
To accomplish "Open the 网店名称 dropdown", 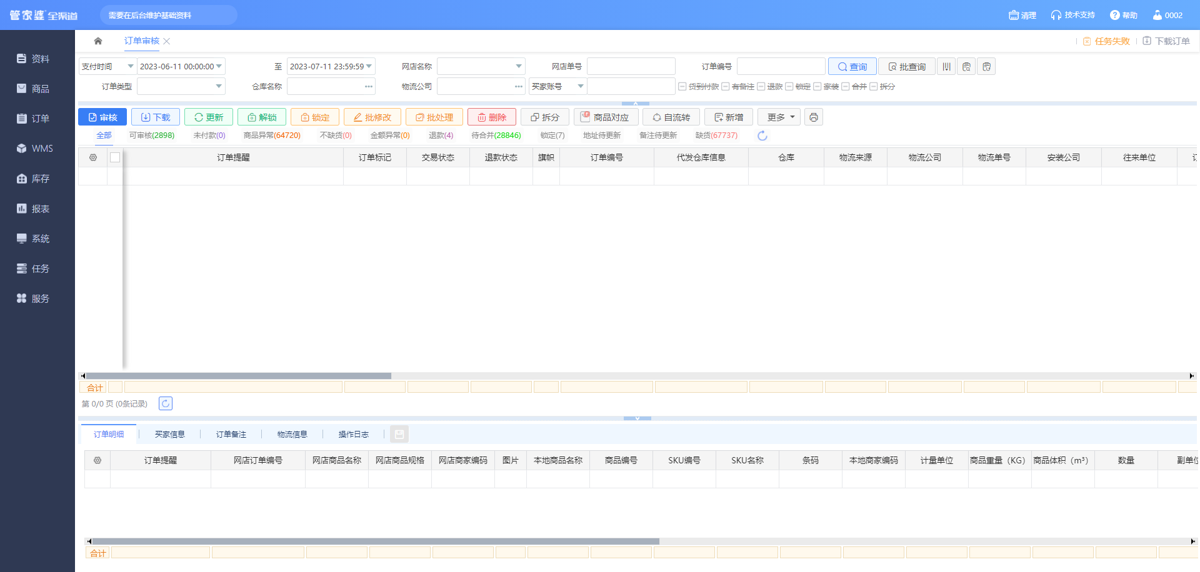I will pos(481,66).
